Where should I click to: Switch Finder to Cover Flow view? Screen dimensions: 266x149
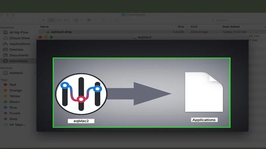[x=66, y=20]
